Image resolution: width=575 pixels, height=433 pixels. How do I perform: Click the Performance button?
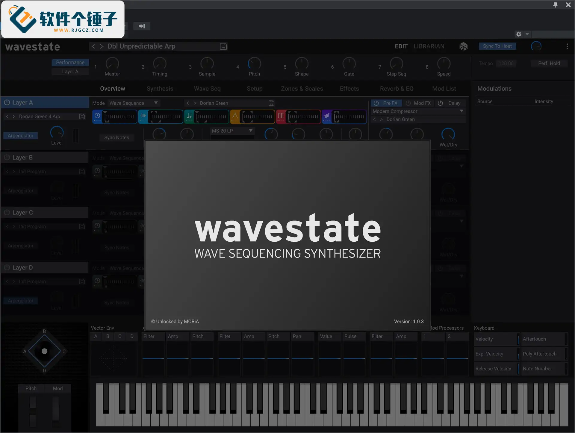(70, 62)
